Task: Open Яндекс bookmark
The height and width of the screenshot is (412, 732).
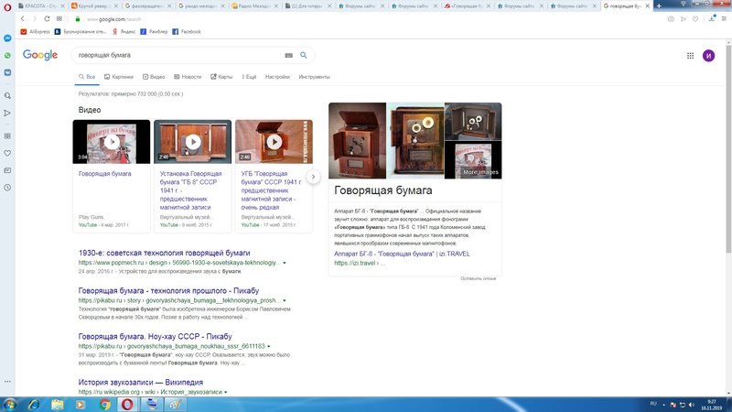Action: click(124, 32)
